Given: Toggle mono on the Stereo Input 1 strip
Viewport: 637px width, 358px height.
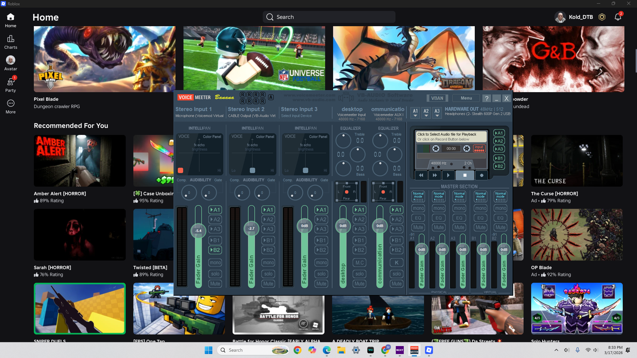Looking at the screenshot, I should pos(215,263).
